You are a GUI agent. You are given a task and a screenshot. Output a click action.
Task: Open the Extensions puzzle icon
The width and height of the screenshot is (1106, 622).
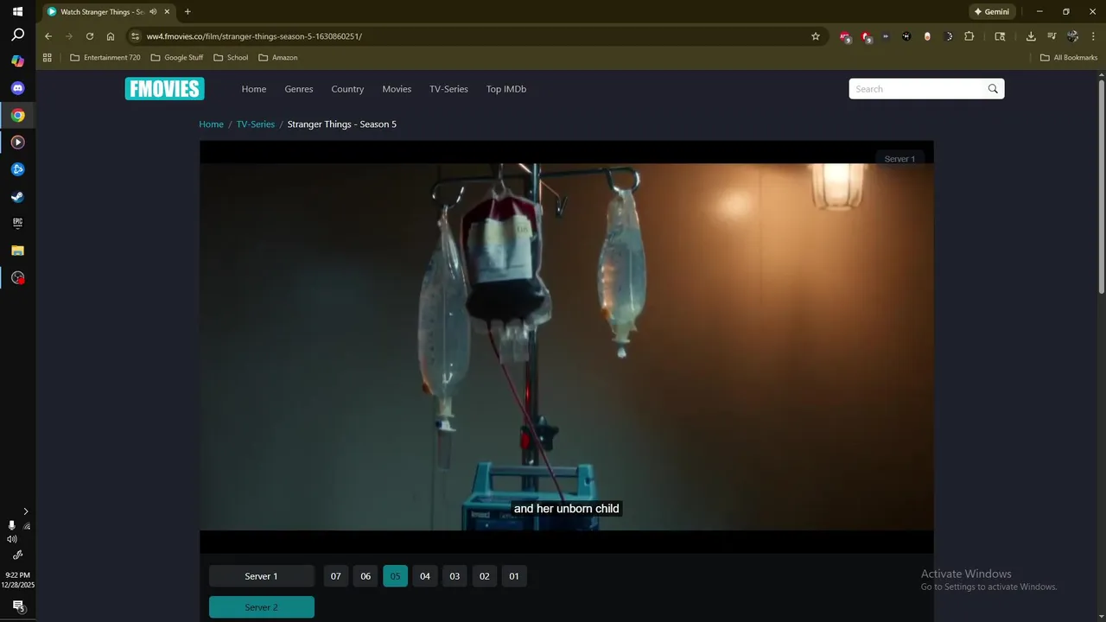click(x=969, y=36)
